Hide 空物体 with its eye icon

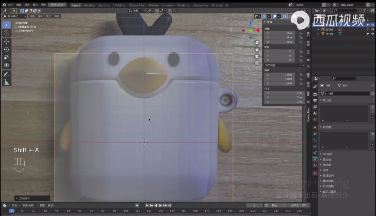373,29
